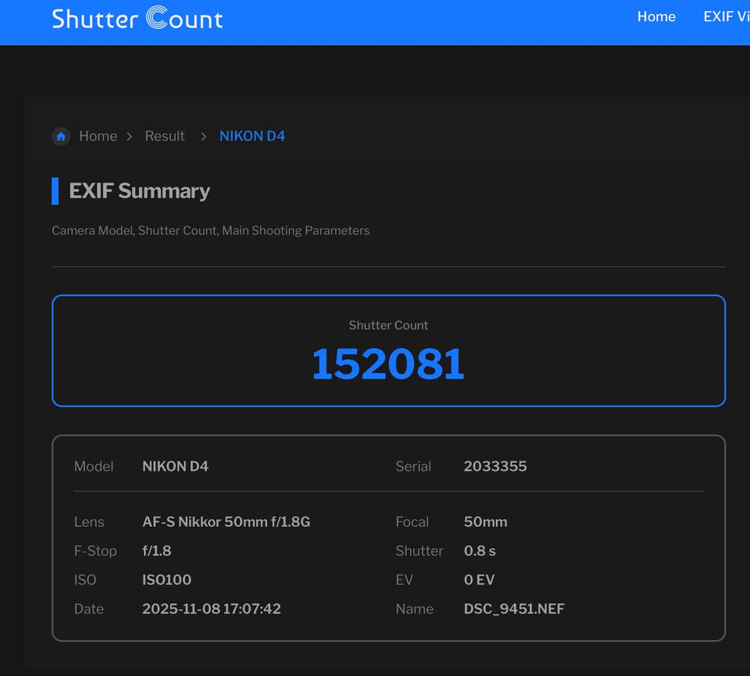Go to Home in the breadcrumb
The height and width of the screenshot is (676, 750).
(x=98, y=137)
